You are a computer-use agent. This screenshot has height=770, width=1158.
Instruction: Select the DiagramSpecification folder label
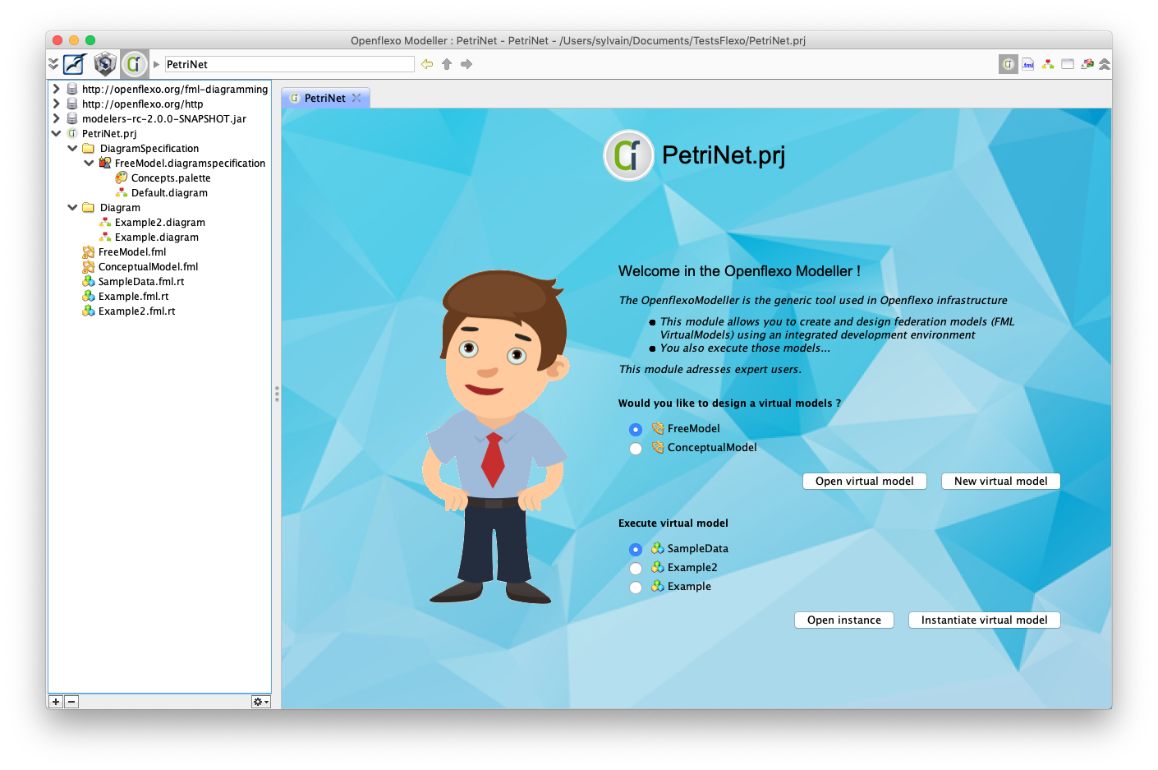click(x=149, y=149)
